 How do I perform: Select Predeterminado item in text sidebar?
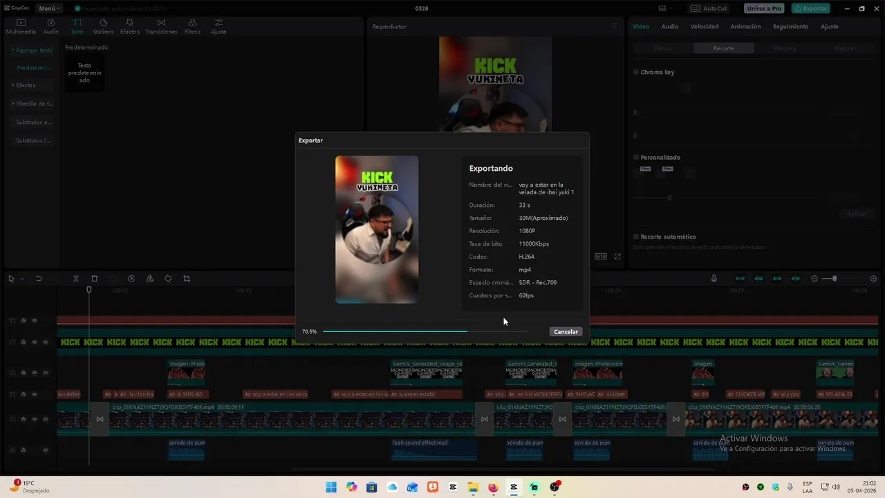tap(33, 68)
